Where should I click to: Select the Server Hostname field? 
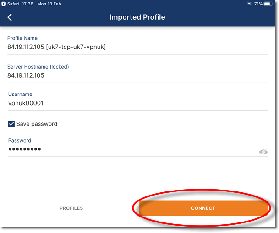(x=137, y=75)
